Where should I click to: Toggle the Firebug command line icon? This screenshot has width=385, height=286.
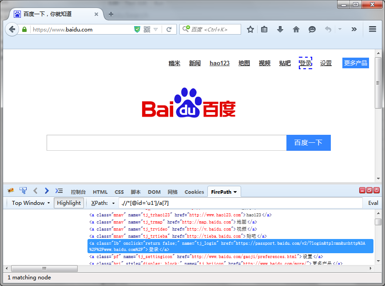point(59,191)
